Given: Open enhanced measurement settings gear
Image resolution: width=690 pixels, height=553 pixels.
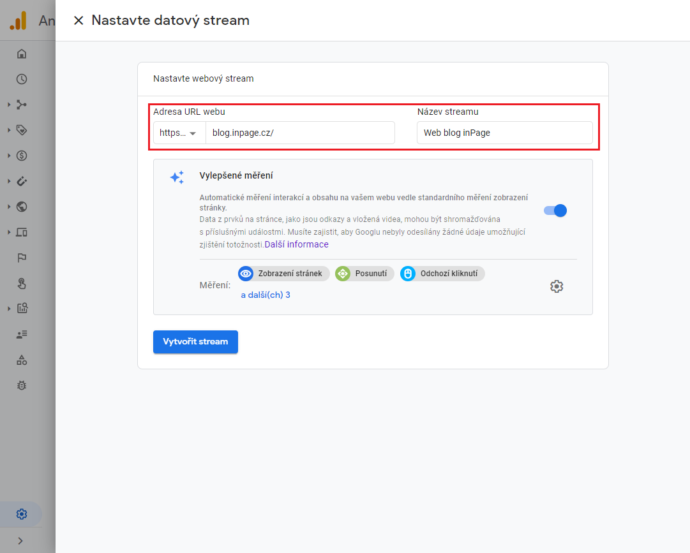Looking at the screenshot, I should pos(557,286).
